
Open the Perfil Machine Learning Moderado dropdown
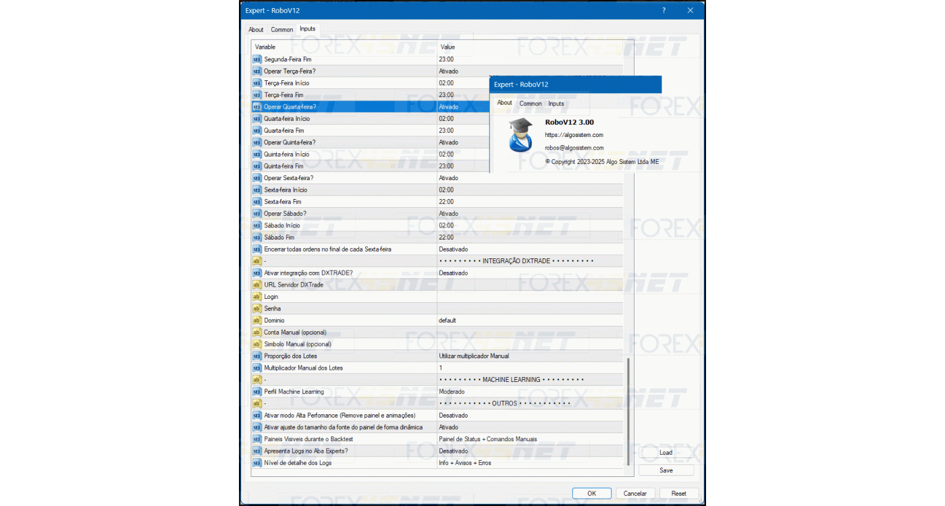pos(529,391)
